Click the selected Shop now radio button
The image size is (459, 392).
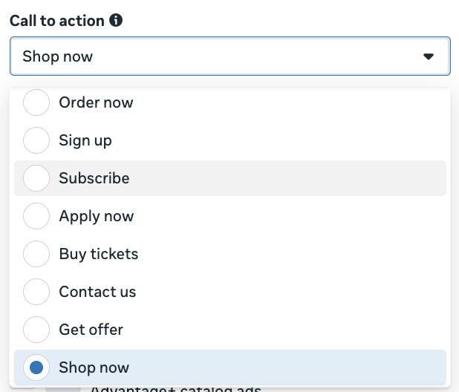coord(36,367)
